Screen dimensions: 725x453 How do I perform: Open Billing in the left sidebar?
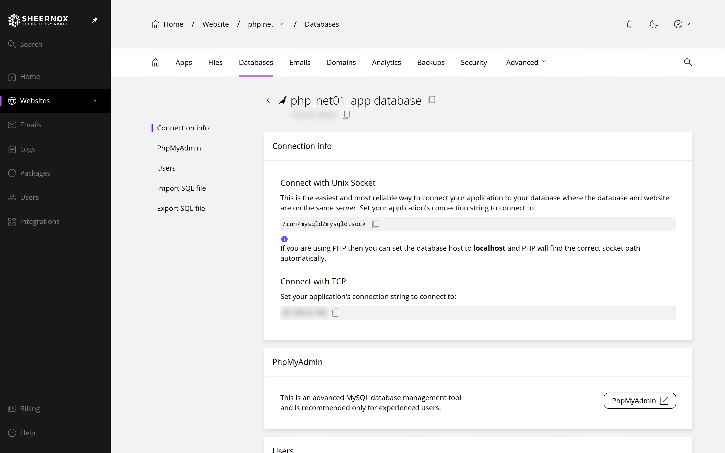(x=55, y=409)
